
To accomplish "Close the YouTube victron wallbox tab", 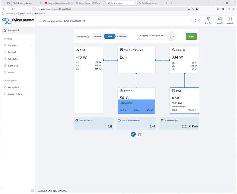I will click(x=72, y=3).
